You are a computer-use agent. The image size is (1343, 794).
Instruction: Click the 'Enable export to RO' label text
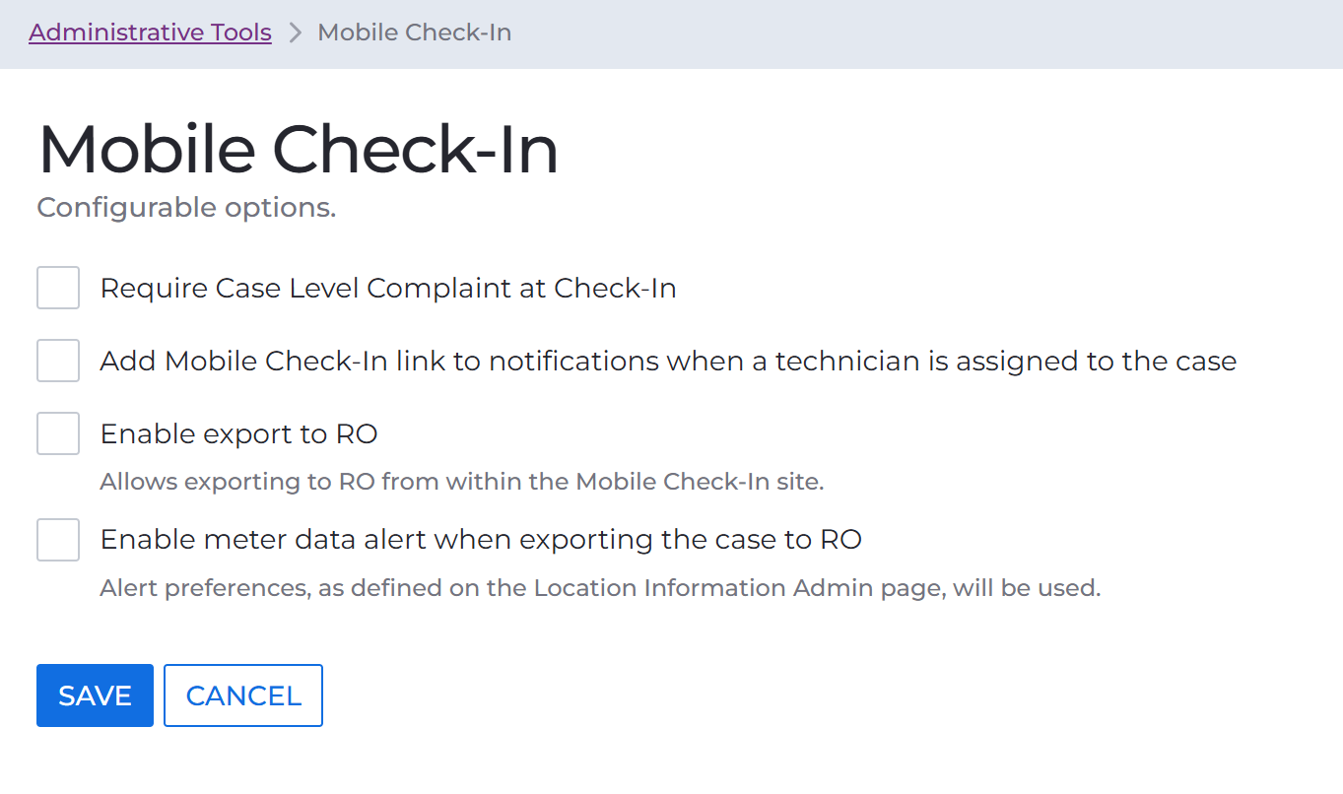tap(239, 434)
